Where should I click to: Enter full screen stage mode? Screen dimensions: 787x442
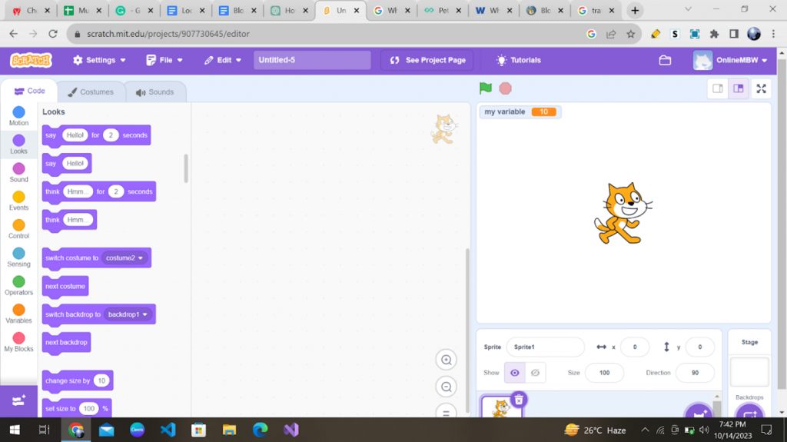762,88
